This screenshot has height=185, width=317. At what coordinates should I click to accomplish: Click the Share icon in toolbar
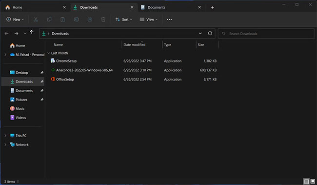pyautogui.click(x=90, y=20)
